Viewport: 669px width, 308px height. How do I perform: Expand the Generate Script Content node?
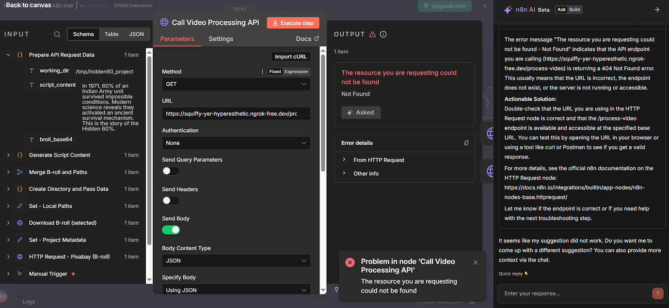click(8, 155)
